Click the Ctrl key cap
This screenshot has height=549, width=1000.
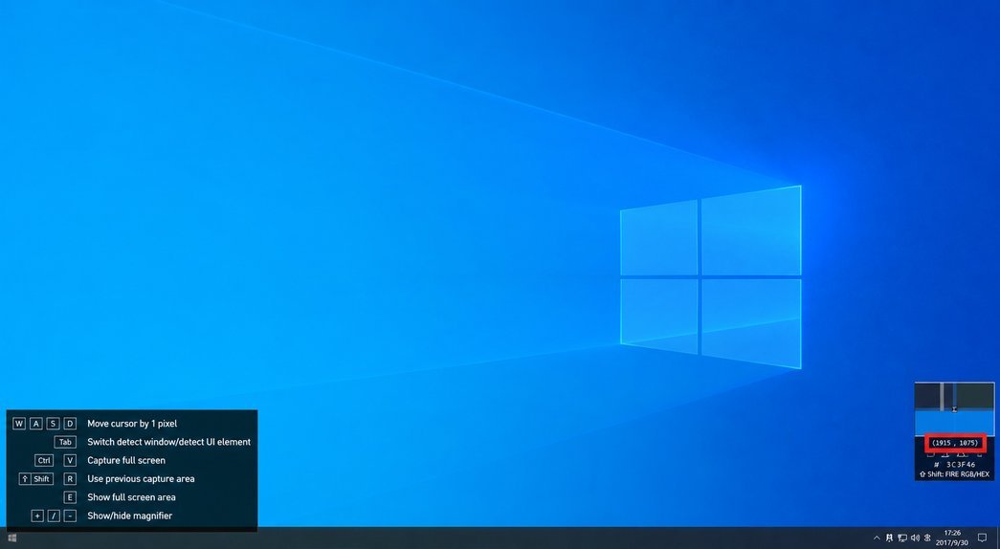click(44, 460)
